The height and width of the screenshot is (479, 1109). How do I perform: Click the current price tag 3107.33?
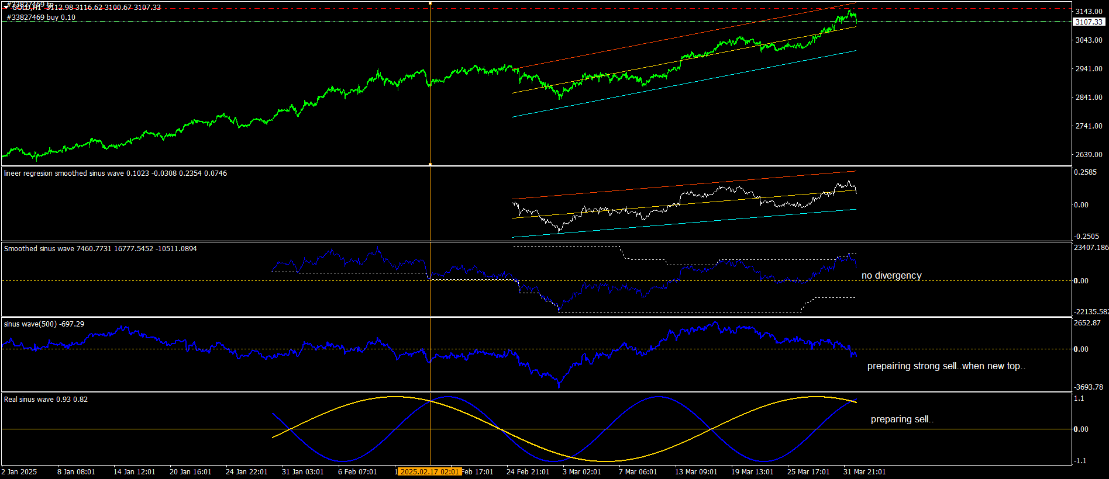click(x=1089, y=22)
